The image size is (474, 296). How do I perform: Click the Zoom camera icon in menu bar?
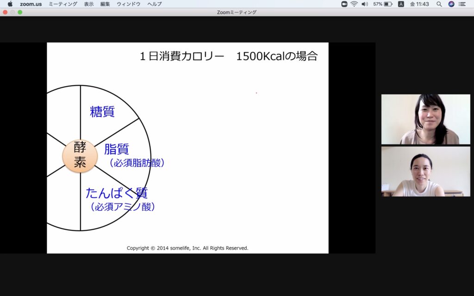click(x=344, y=4)
